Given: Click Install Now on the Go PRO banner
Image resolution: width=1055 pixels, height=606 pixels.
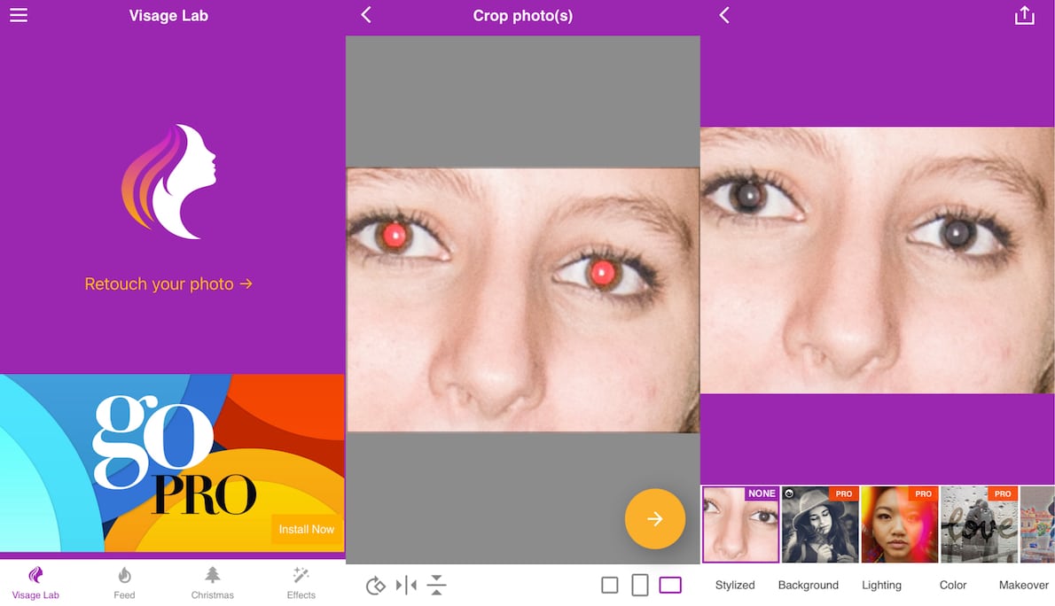Looking at the screenshot, I should click(x=306, y=529).
